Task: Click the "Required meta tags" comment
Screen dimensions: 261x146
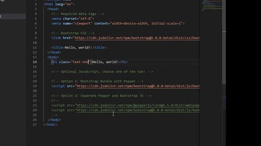Action: 77,14
